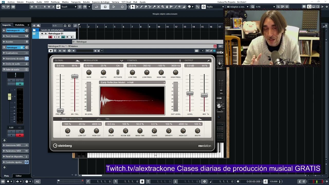This screenshot has width=329, height=185.
Task: Click the Stop transport button
Action: point(105,7)
